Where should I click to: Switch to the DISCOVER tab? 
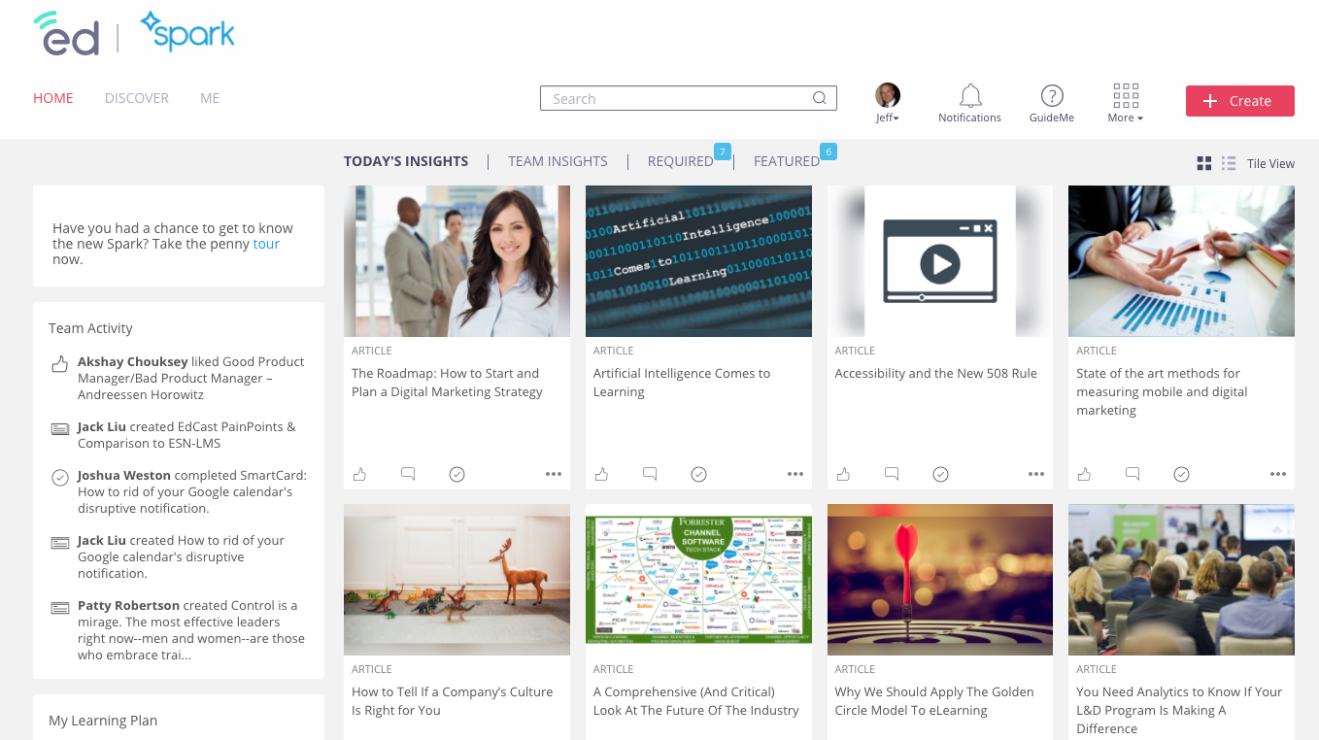pos(137,97)
